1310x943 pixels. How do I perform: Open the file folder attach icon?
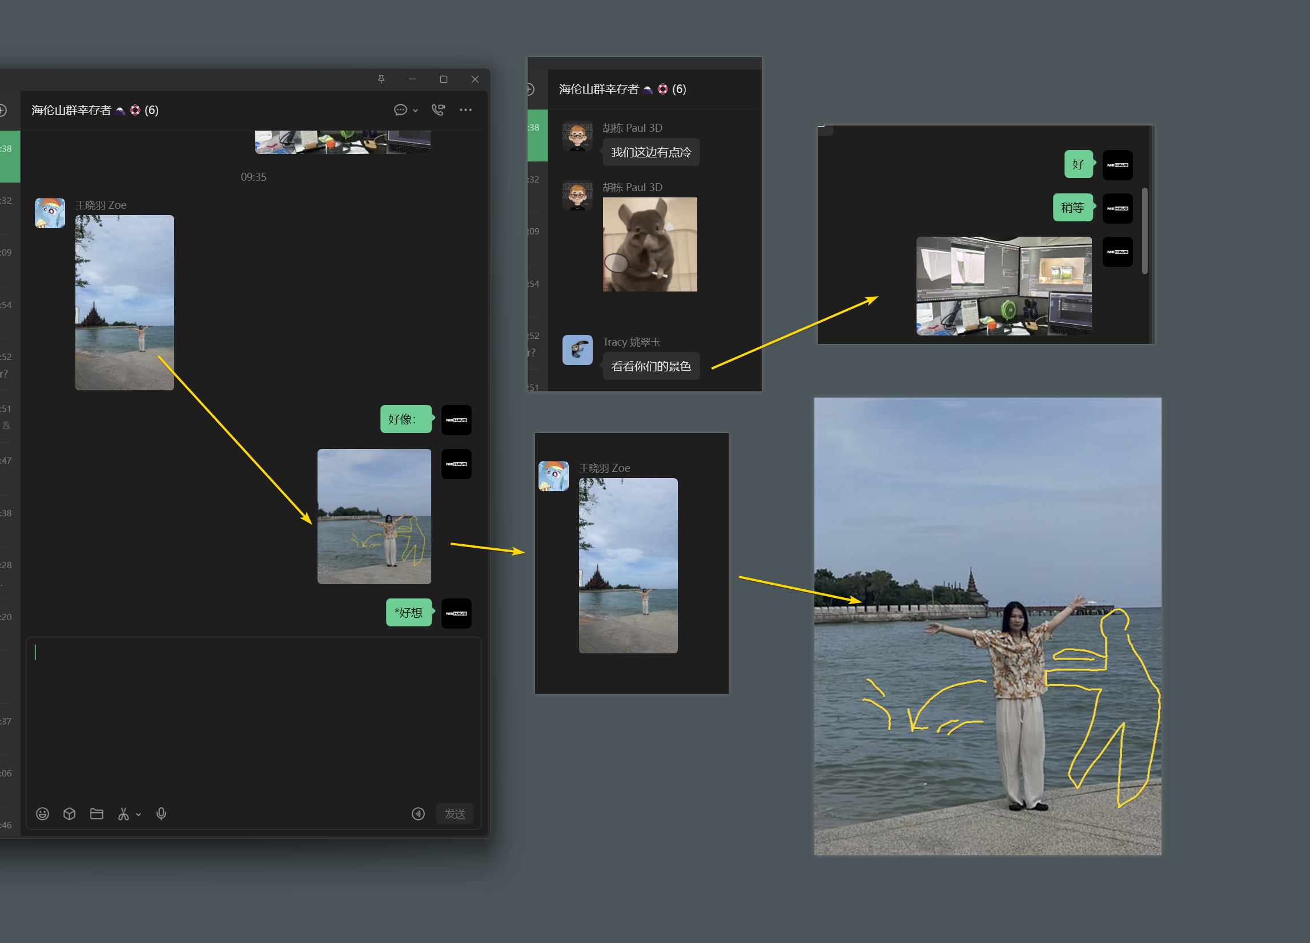pyautogui.click(x=97, y=814)
